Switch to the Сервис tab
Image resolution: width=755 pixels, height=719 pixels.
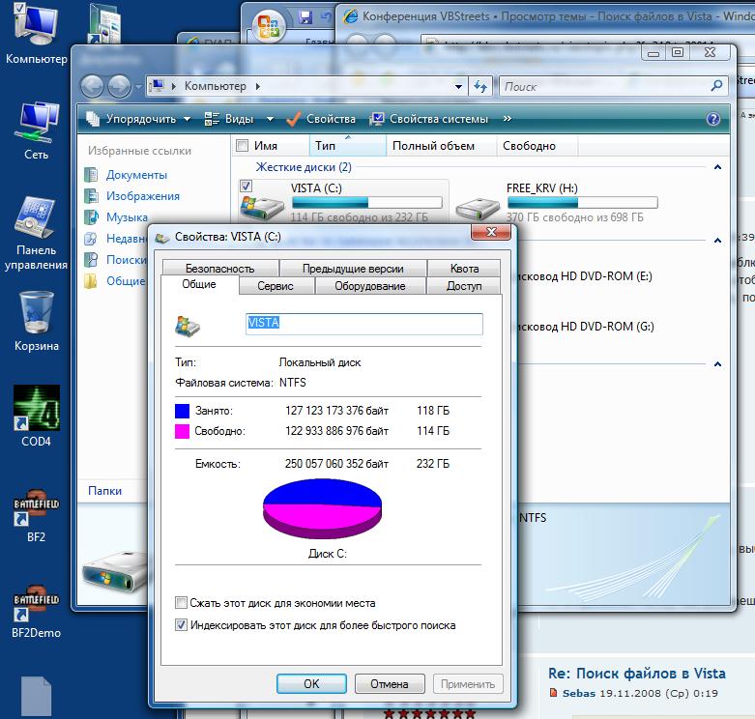point(275,285)
